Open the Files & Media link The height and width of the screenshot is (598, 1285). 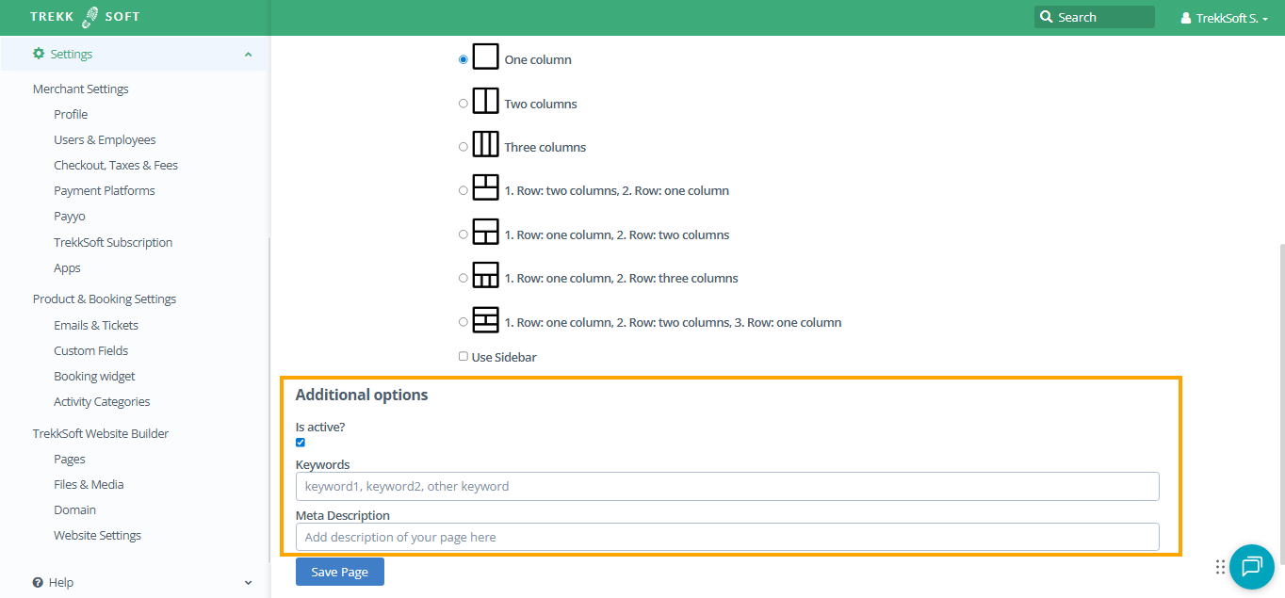coord(89,484)
